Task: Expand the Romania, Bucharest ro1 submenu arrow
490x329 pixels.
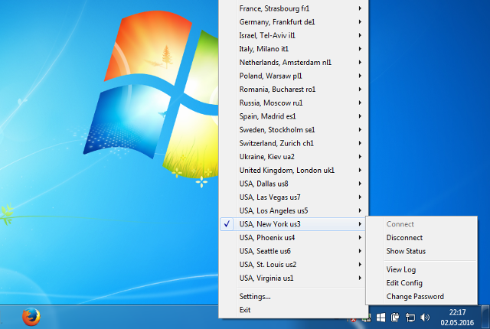Action: coord(360,90)
